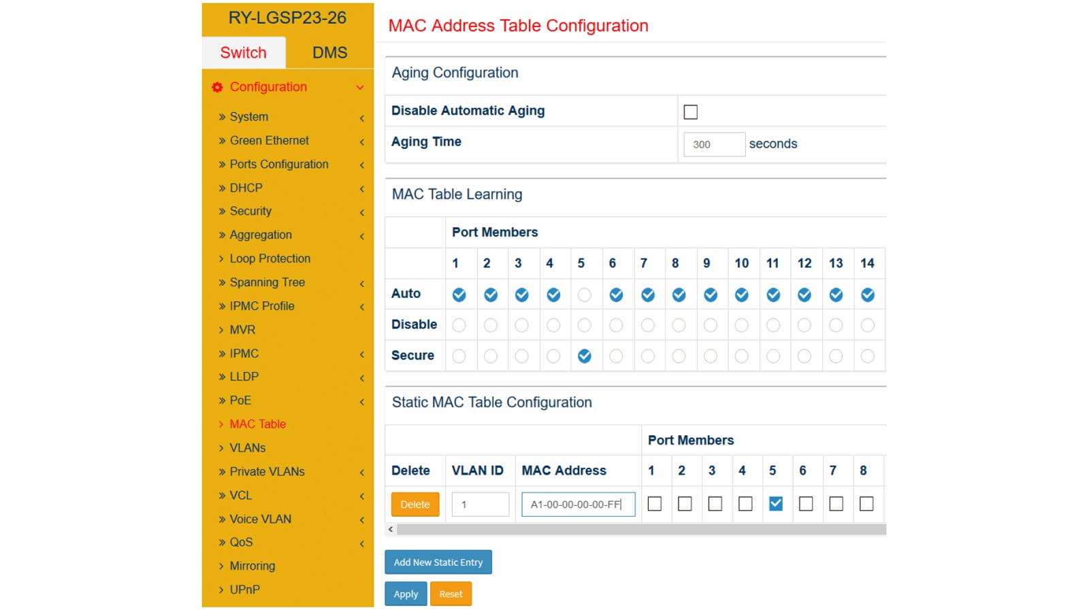Select Secure radio for port 5
Viewport: 1089px width, 612px height.
pos(584,356)
